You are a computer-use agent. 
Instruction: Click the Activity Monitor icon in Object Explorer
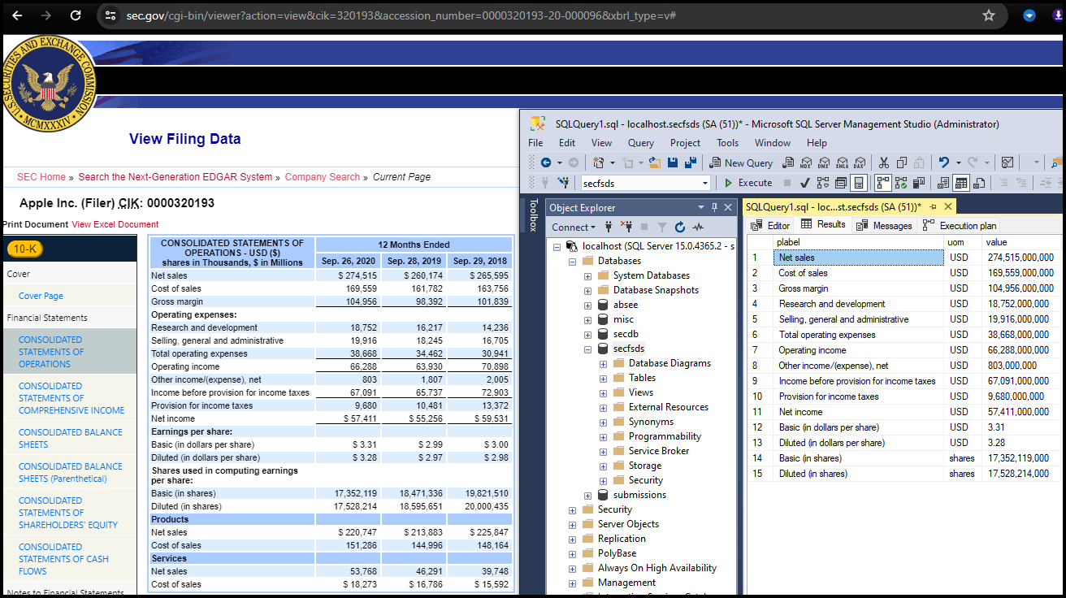click(697, 227)
